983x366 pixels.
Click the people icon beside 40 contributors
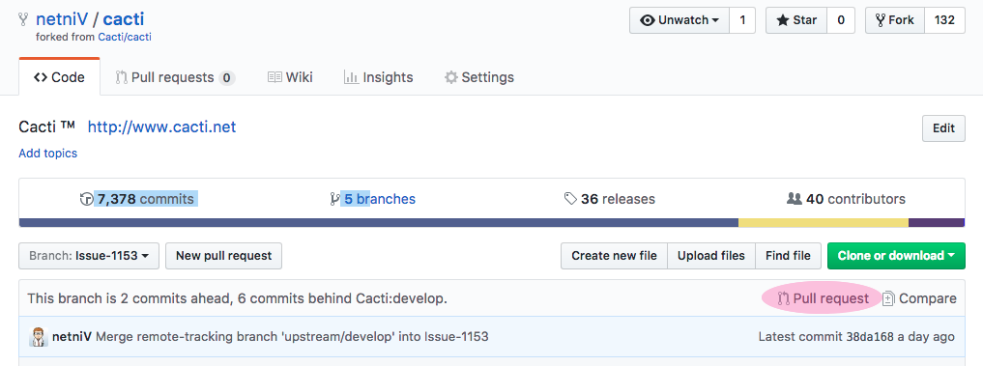click(x=794, y=199)
